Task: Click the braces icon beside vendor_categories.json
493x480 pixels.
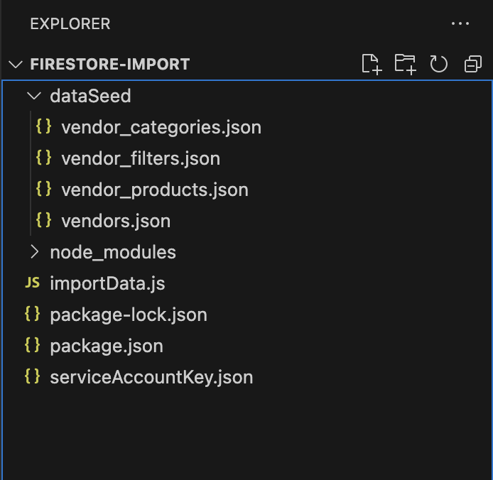Action: (x=43, y=127)
